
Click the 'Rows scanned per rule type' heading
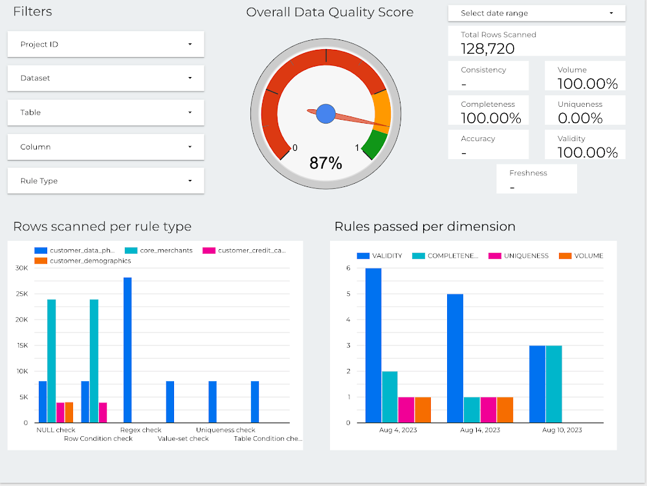point(102,226)
